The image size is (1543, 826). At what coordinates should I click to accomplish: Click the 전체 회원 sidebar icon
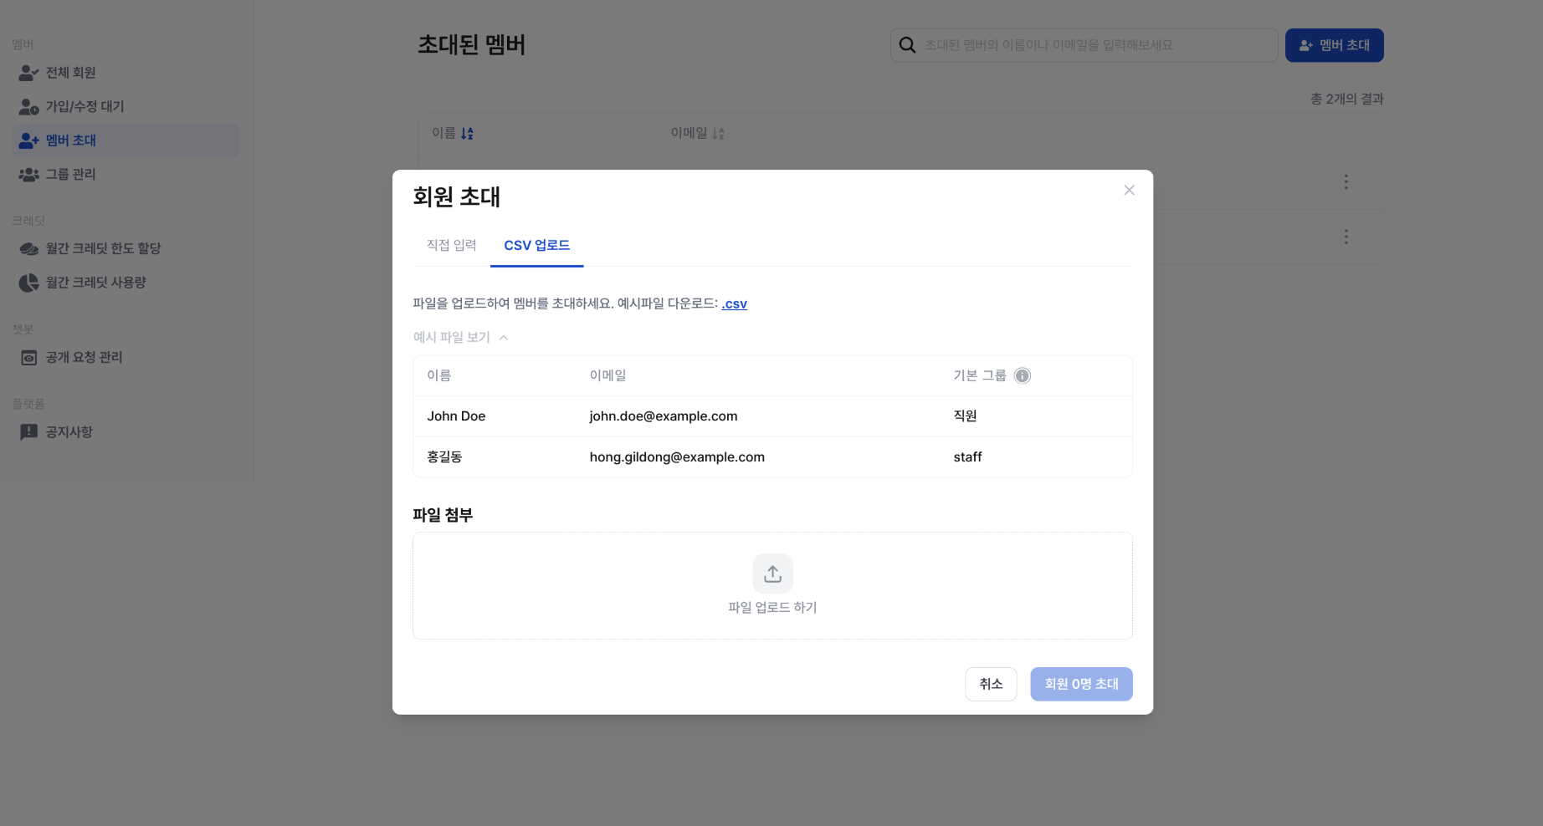click(x=28, y=73)
